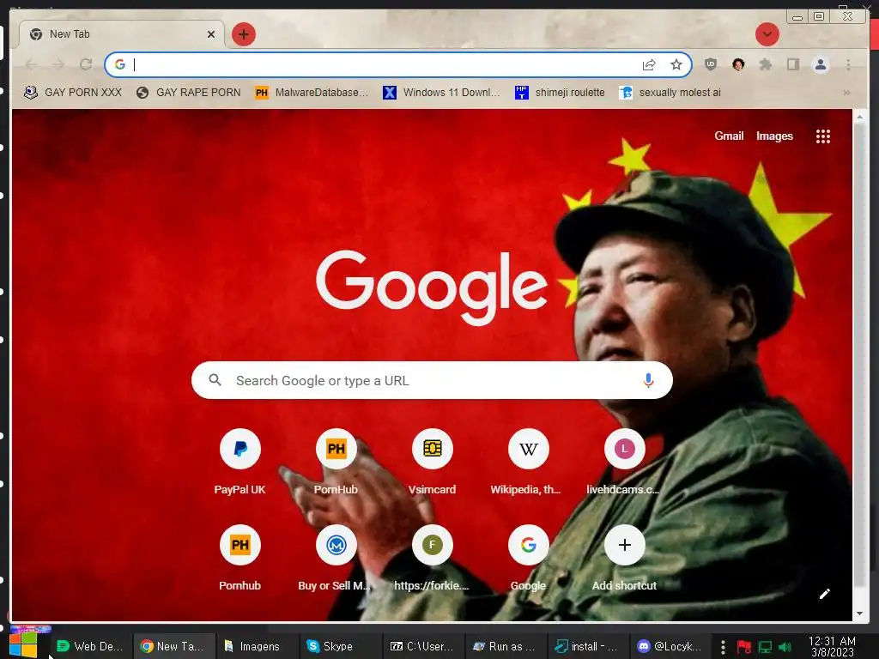Image resolution: width=879 pixels, height=659 pixels.
Task: Switch to the Run as ... taskbar item
Action: pos(505,646)
